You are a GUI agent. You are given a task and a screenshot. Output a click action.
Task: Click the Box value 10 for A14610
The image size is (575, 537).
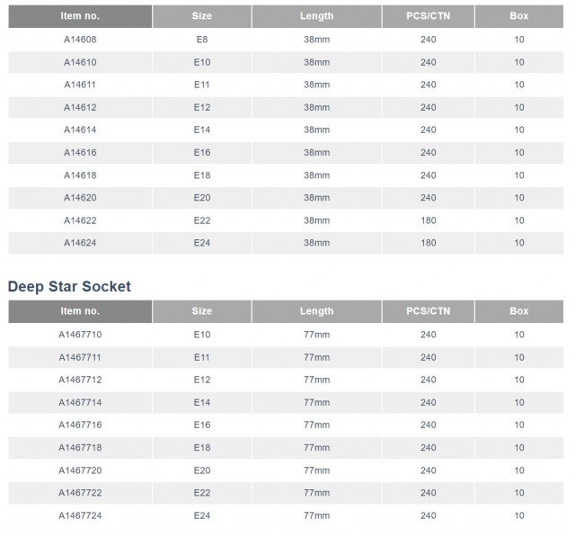(x=519, y=63)
